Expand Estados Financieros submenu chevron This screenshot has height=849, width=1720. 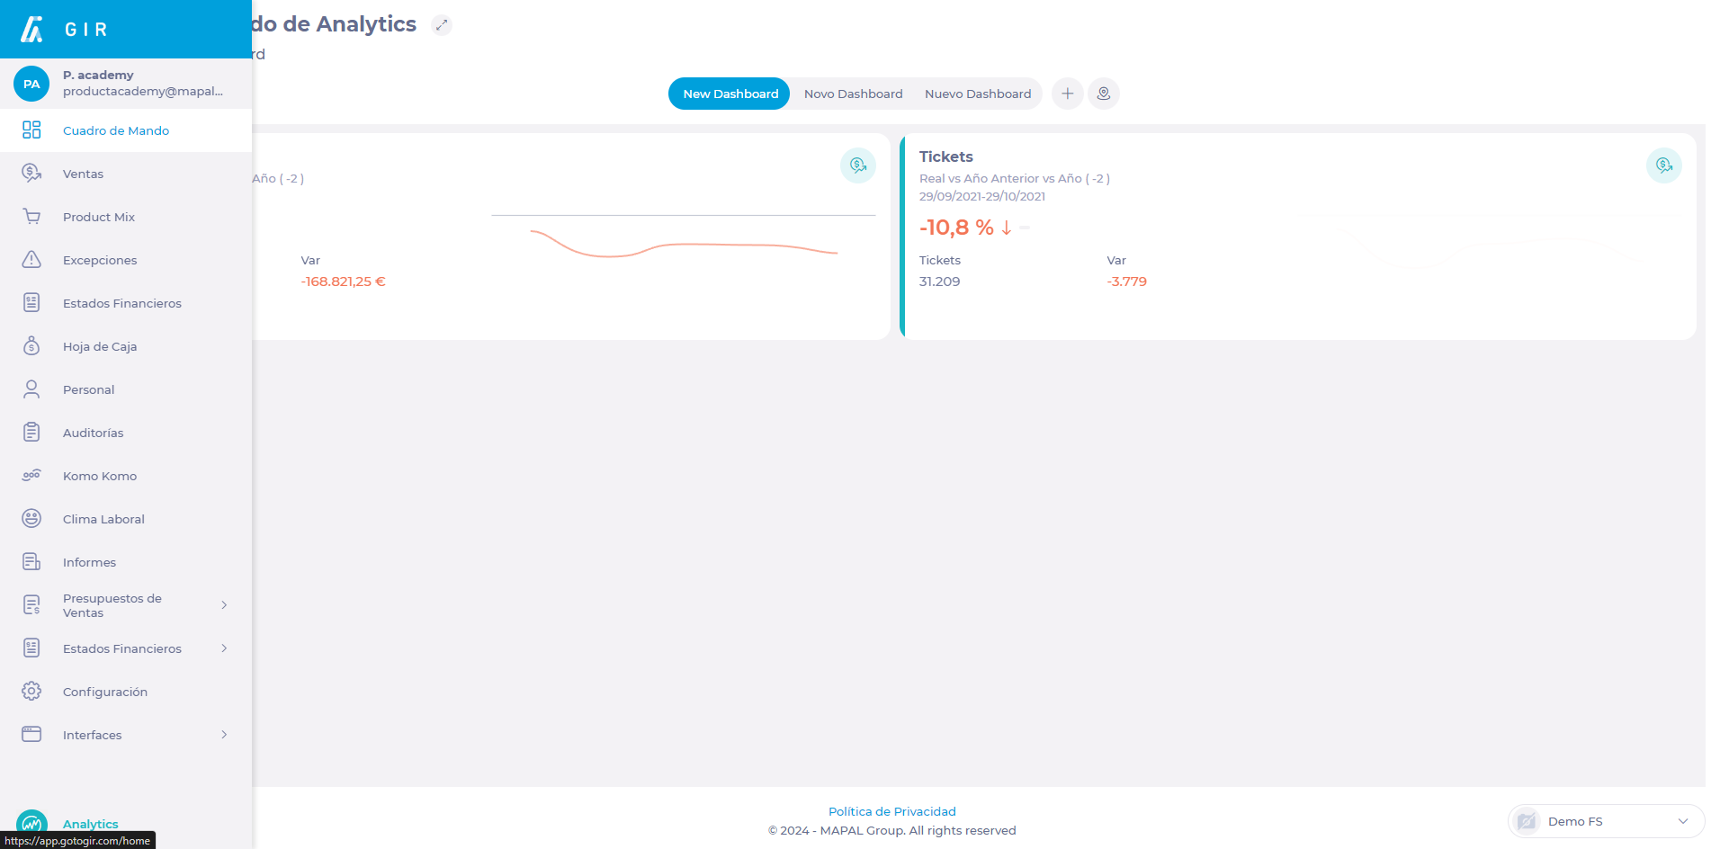tap(224, 648)
